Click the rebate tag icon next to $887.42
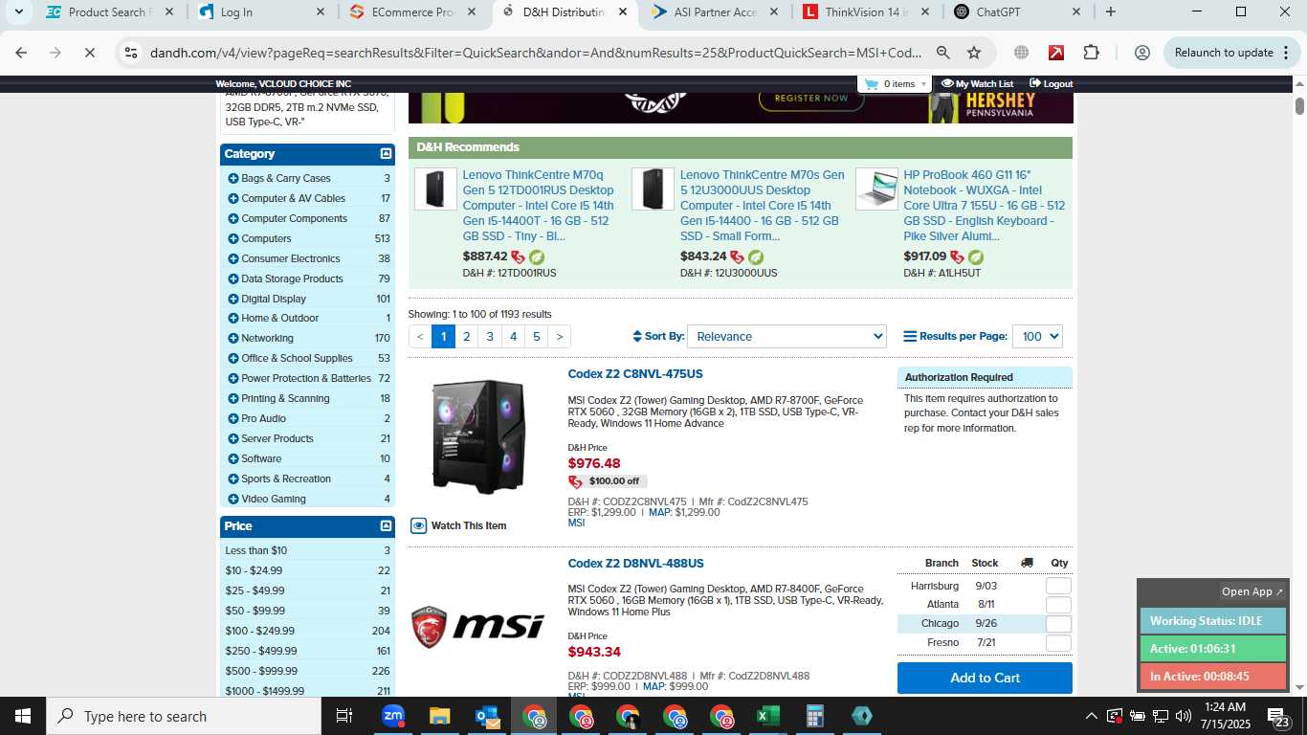 tap(518, 257)
